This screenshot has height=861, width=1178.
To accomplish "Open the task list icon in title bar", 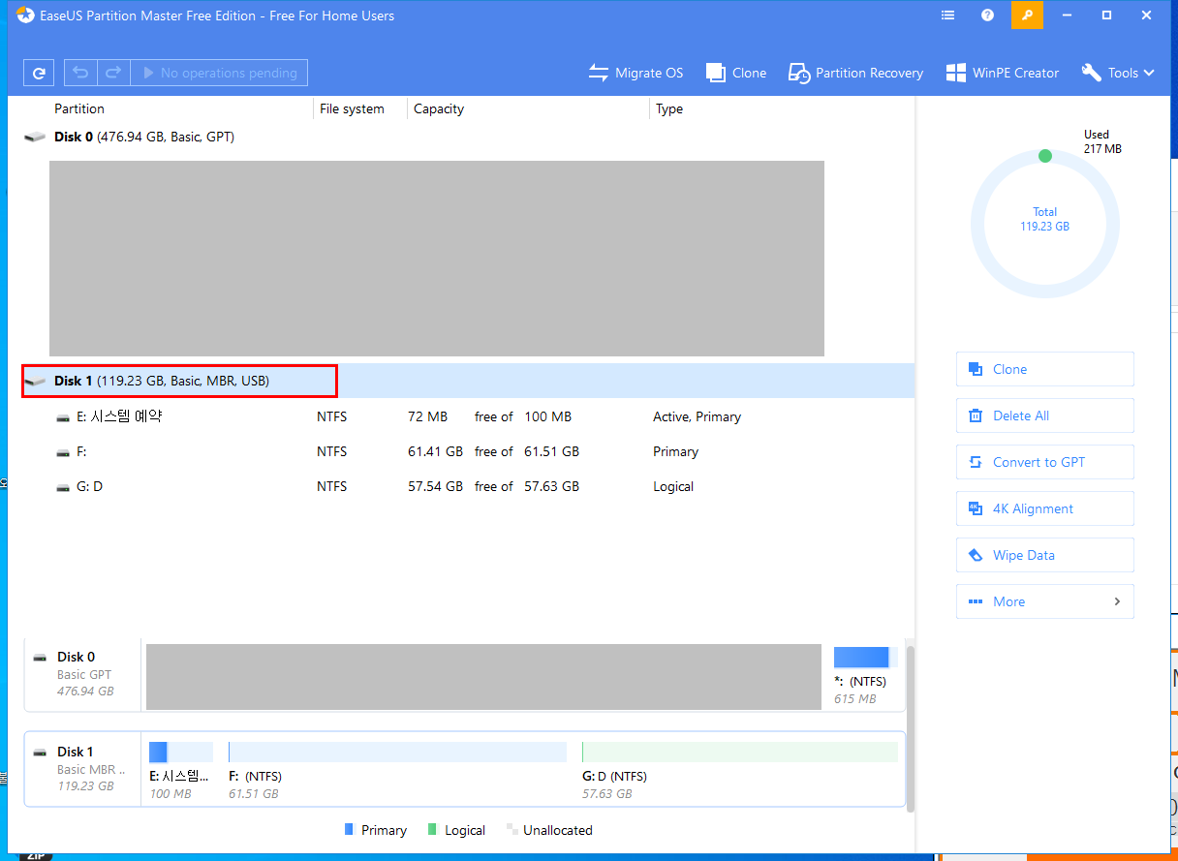I will (x=948, y=15).
